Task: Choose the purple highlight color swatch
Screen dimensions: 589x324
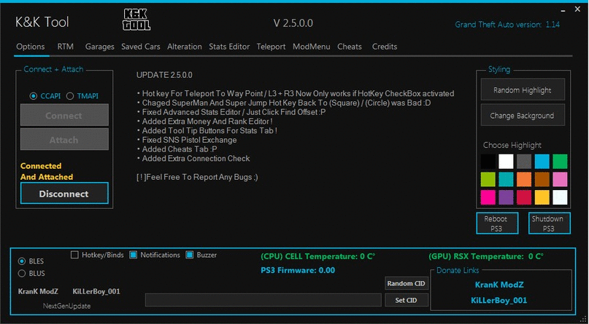Action: tap(506, 197)
